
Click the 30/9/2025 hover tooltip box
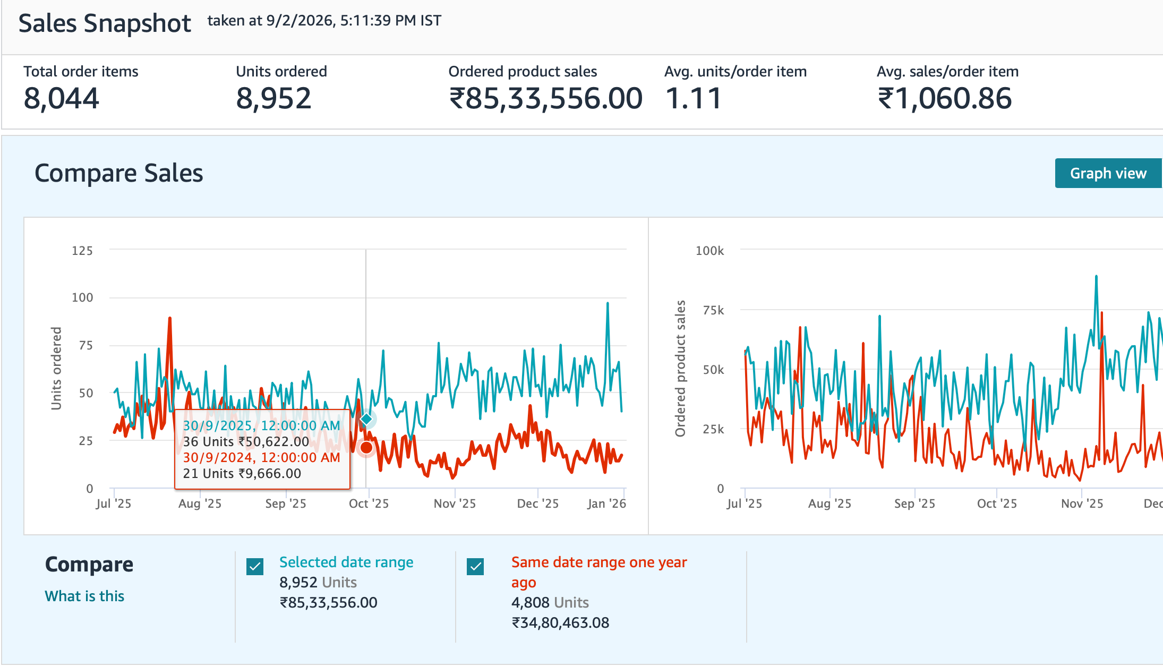pos(262,449)
